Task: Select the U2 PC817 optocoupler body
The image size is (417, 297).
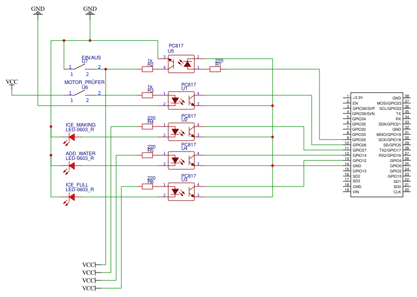Action: pos(181,132)
